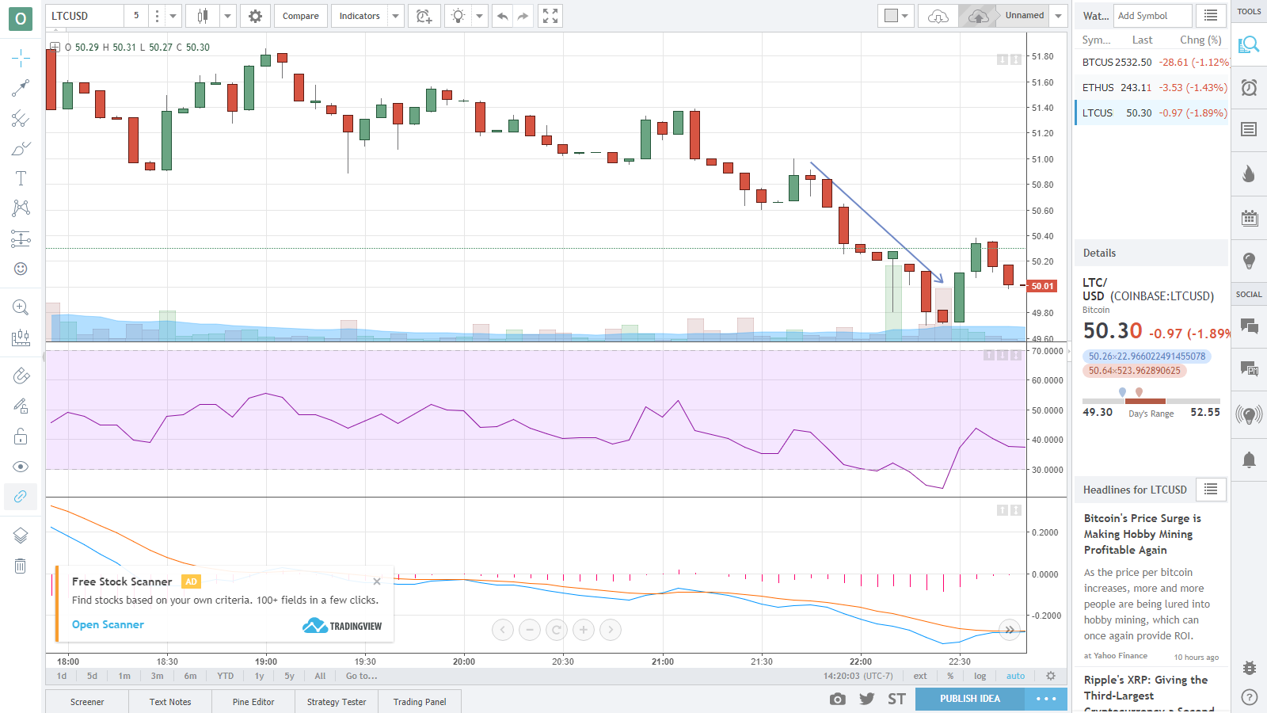Toggle percentage scale '%' option

pos(950,676)
